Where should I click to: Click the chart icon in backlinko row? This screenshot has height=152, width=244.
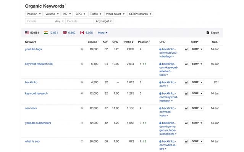tap(186, 82)
